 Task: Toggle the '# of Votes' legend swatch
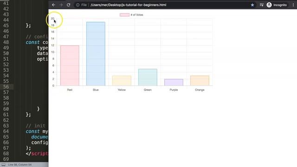124,15
